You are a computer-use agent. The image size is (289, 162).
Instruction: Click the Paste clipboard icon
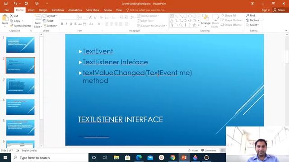pyautogui.click(x=5, y=18)
